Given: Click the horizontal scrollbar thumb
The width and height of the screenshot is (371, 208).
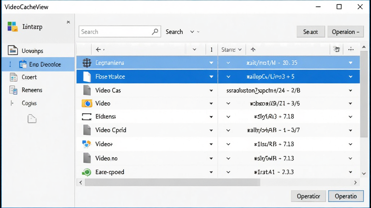Looking at the screenshot, I should coord(172,182).
